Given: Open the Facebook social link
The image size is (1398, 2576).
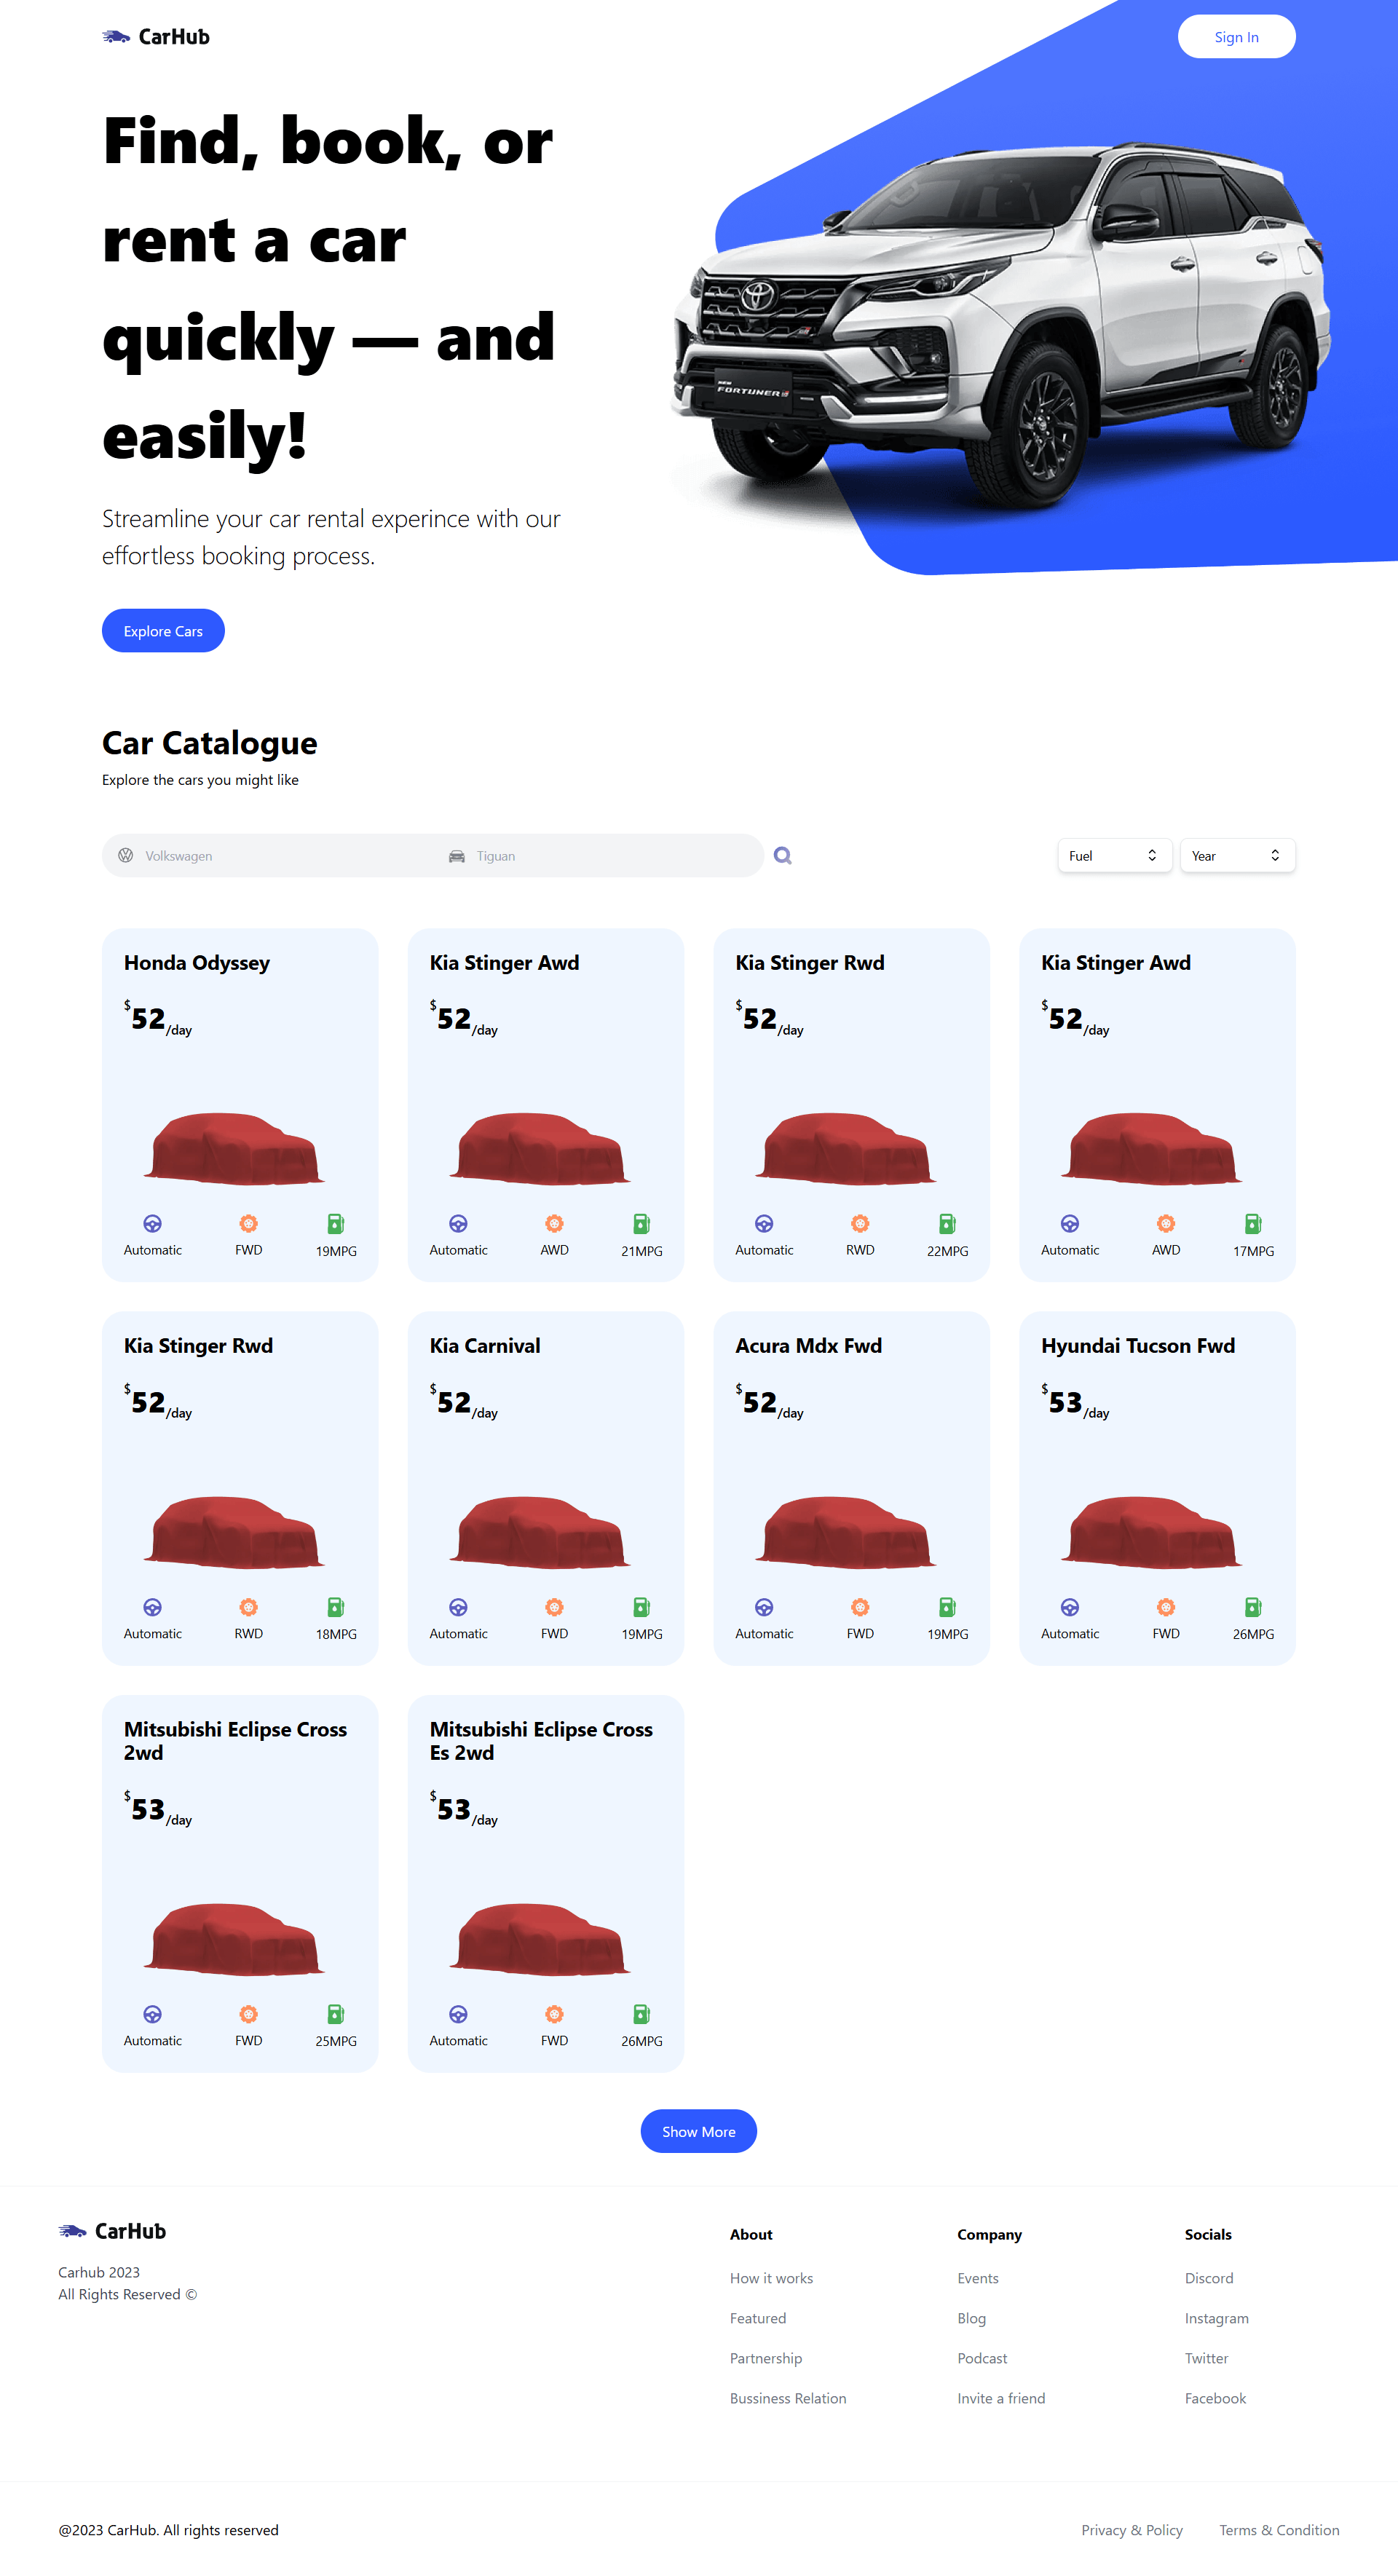Looking at the screenshot, I should pyautogui.click(x=1215, y=2398).
